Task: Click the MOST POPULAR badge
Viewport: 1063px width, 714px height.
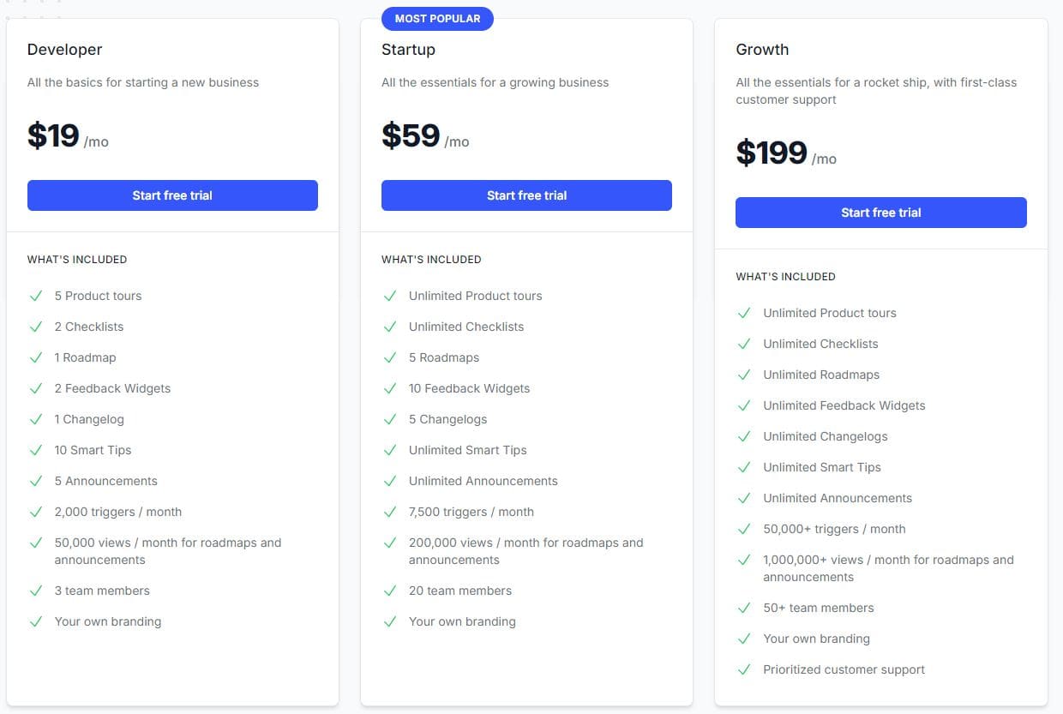Action: click(x=437, y=18)
